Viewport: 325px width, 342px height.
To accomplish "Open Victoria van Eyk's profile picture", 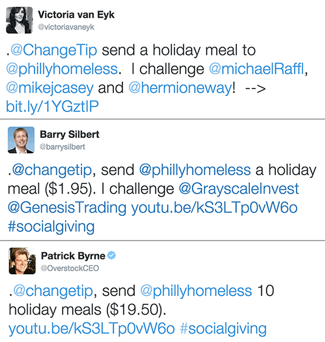I will (19, 20).
